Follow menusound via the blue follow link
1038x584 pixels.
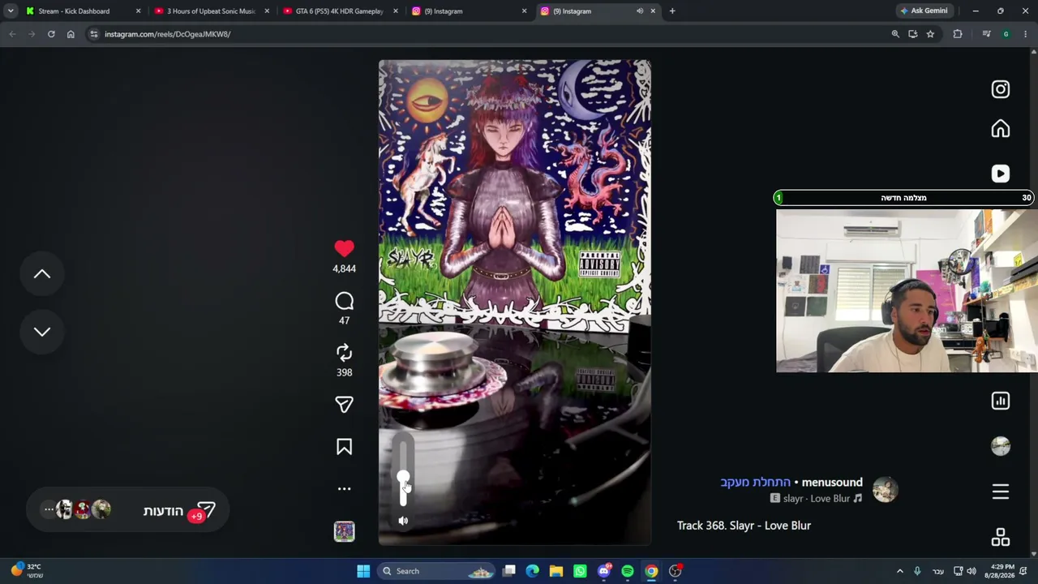pyautogui.click(x=755, y=482)
